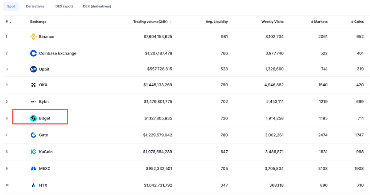Click MEXC weekly visits 3,705,804
The image size is (370, 195).
pyautogui.click(x=274, y=169)
